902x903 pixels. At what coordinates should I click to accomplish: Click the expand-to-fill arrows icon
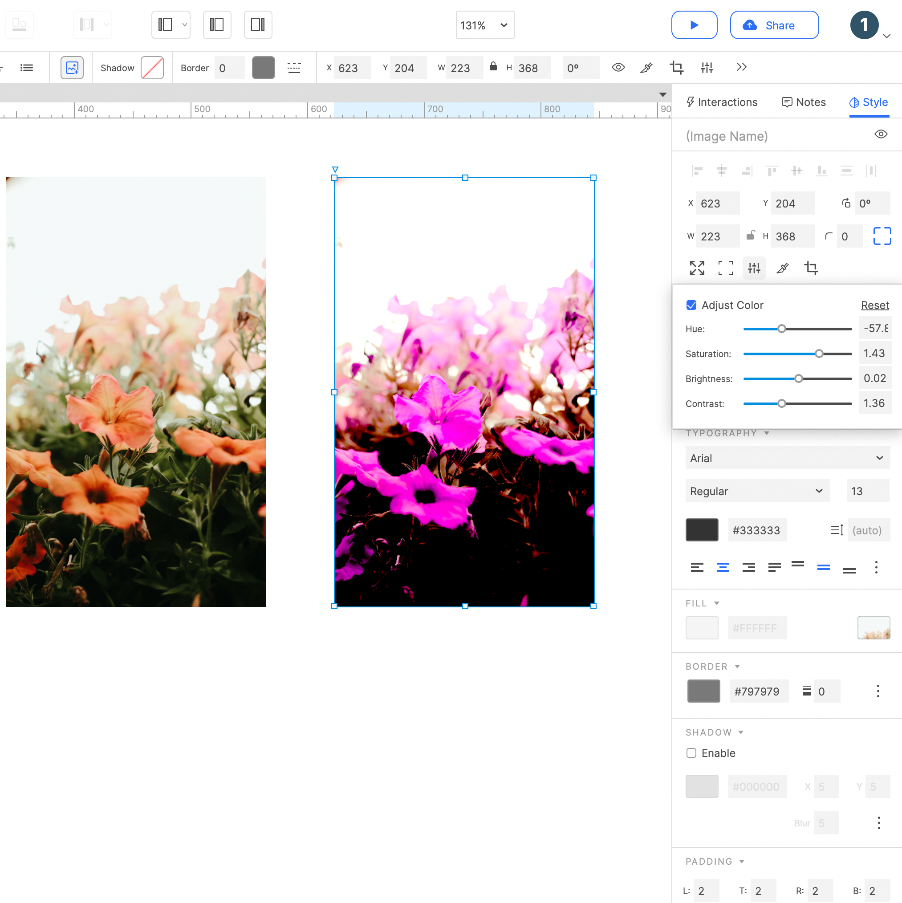click(697, 268)
